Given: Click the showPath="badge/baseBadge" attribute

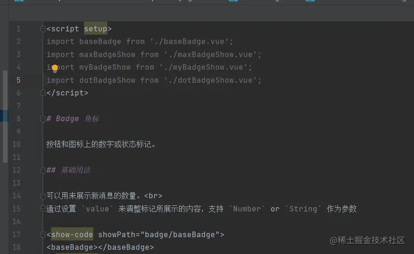Looking at the screenshot, I should 158,234.
